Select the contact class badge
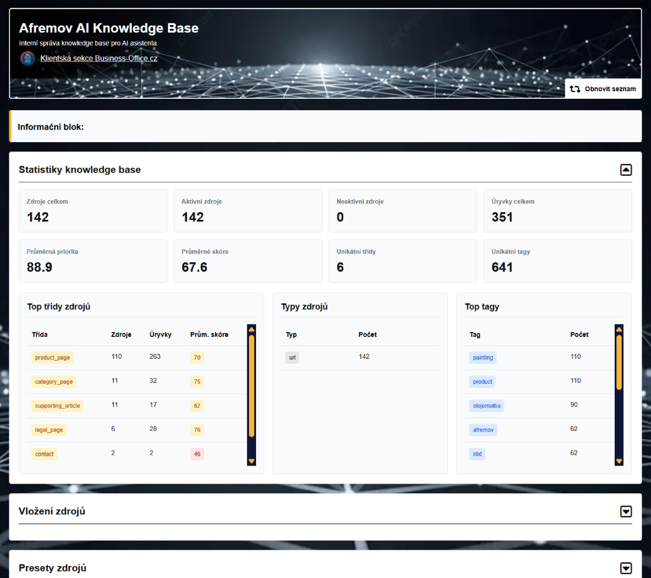Image resolution: width=651 pixels, height=578 pixels. click(x=44, y=454)
